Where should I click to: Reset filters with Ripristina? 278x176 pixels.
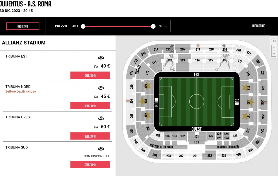pos(259,26)
